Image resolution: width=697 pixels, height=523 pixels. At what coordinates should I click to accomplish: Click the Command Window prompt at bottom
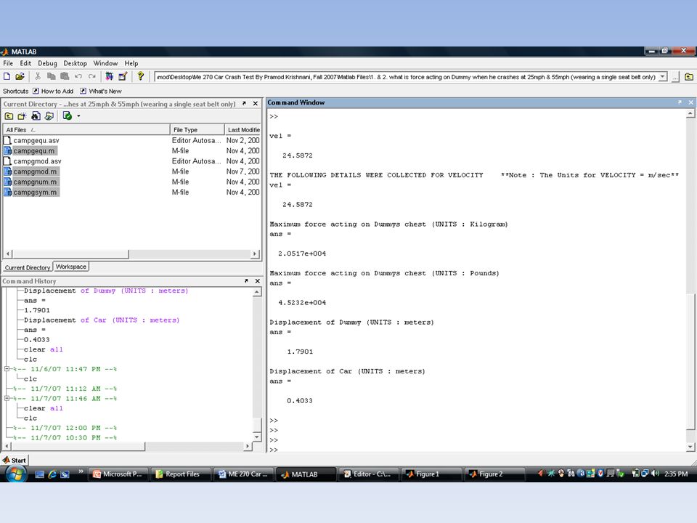274,450
